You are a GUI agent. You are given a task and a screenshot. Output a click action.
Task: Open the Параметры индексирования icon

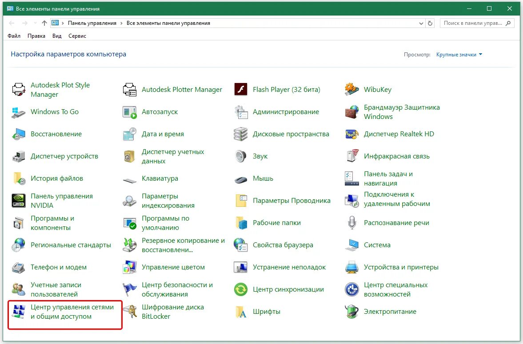click(130, 201)
